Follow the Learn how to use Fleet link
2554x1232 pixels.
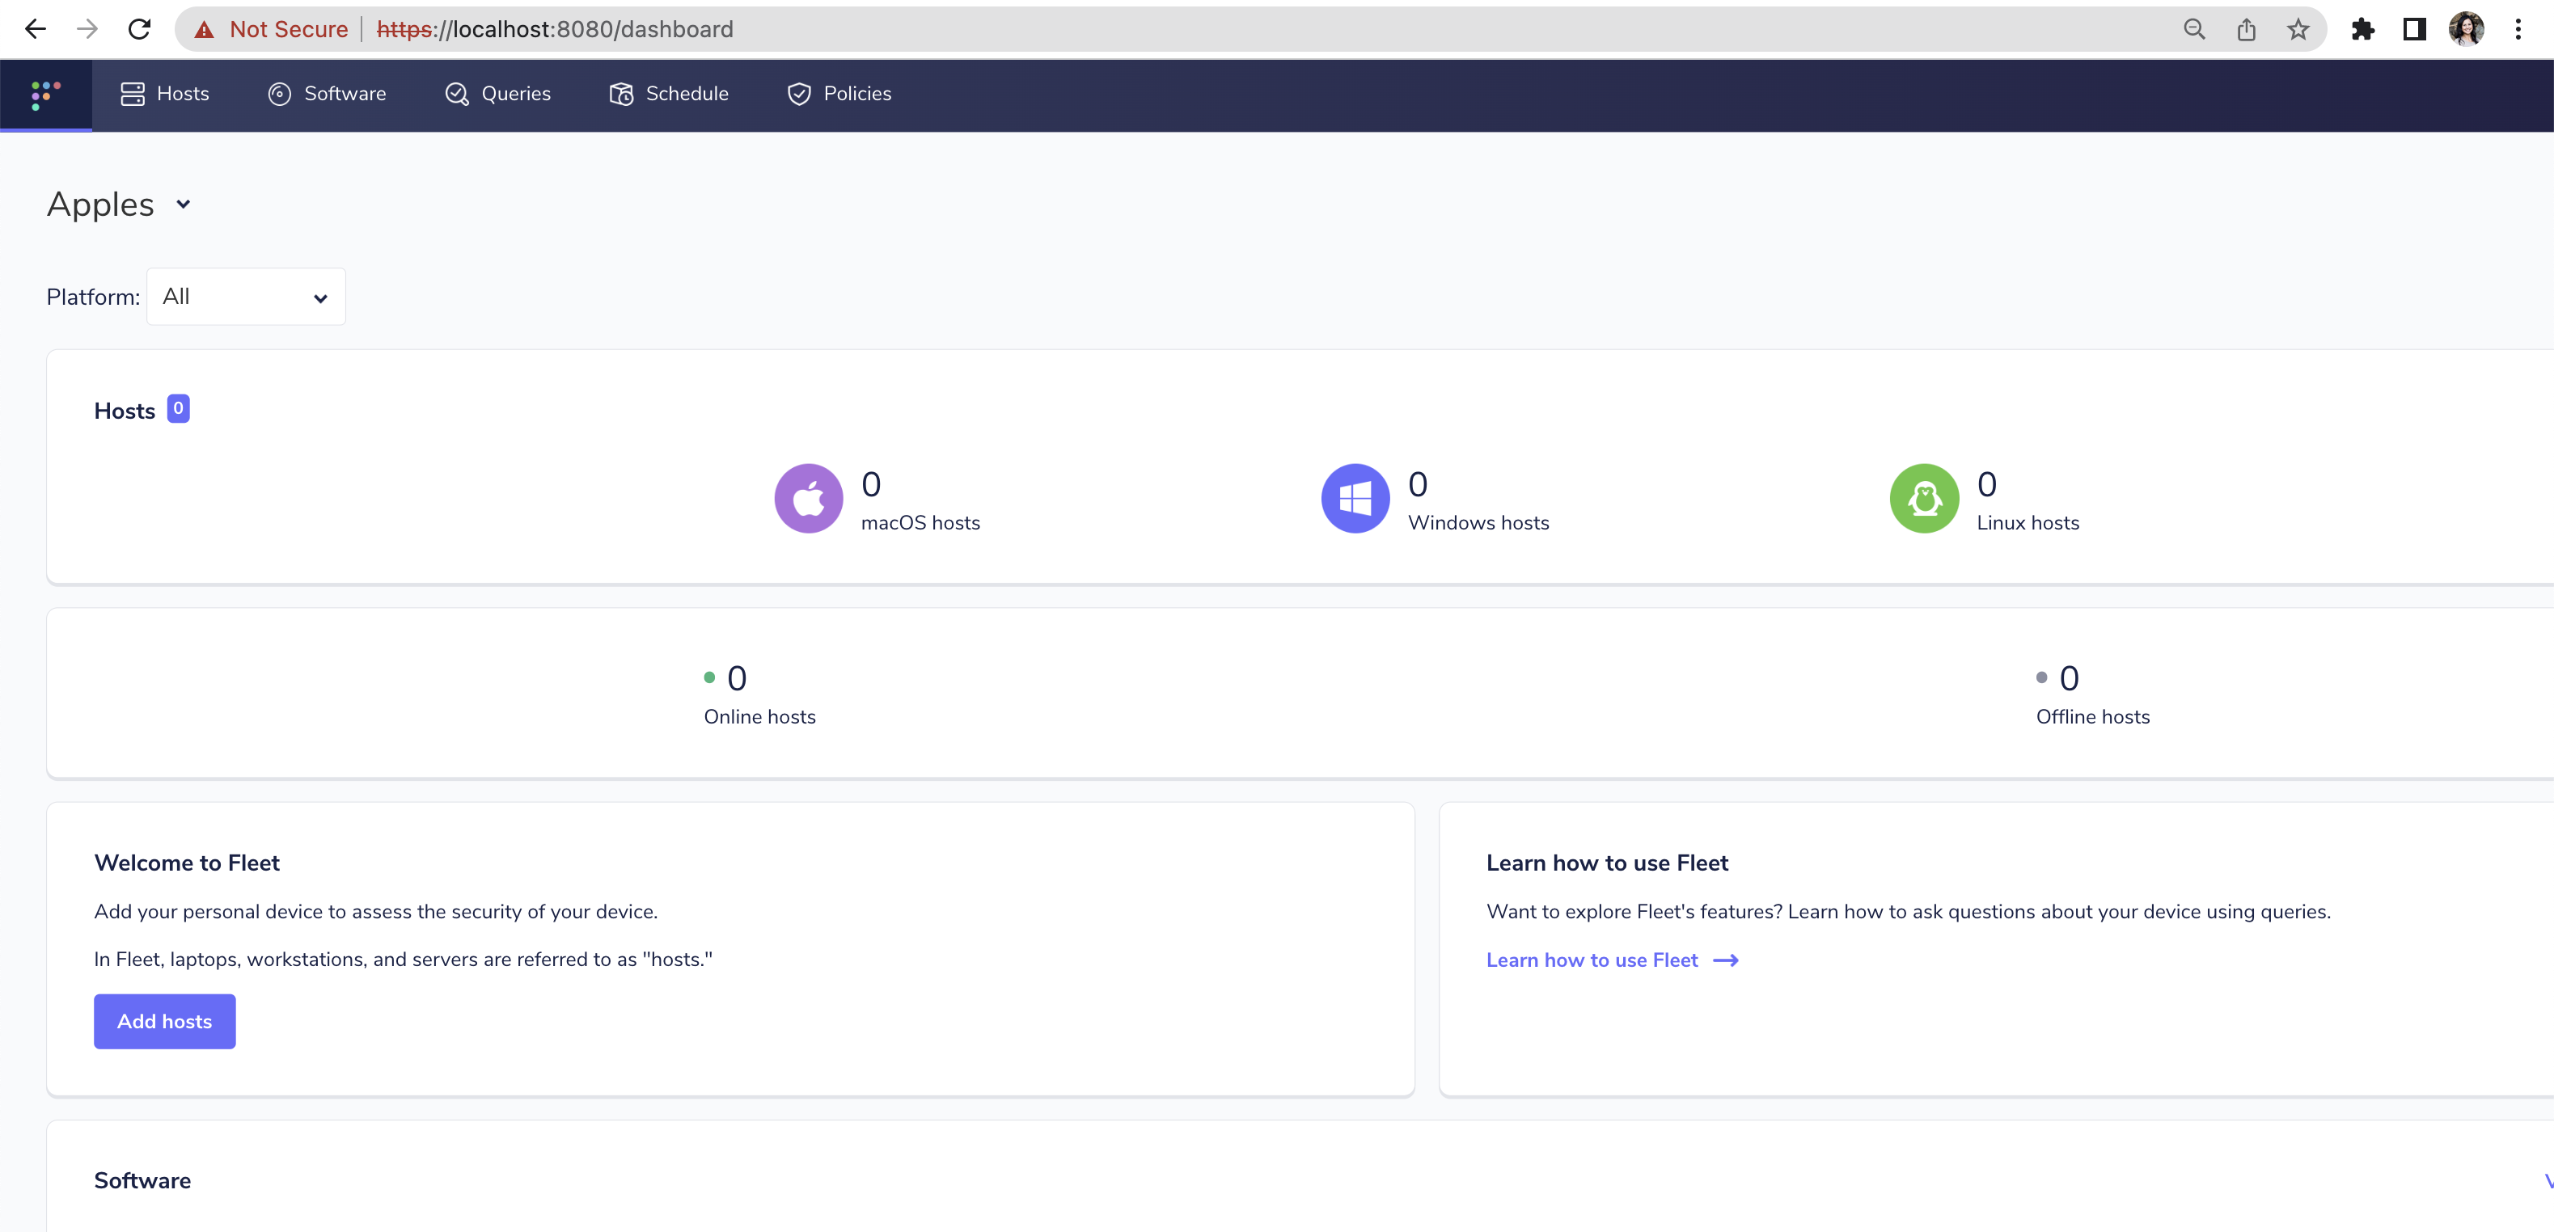point(1592,960)
